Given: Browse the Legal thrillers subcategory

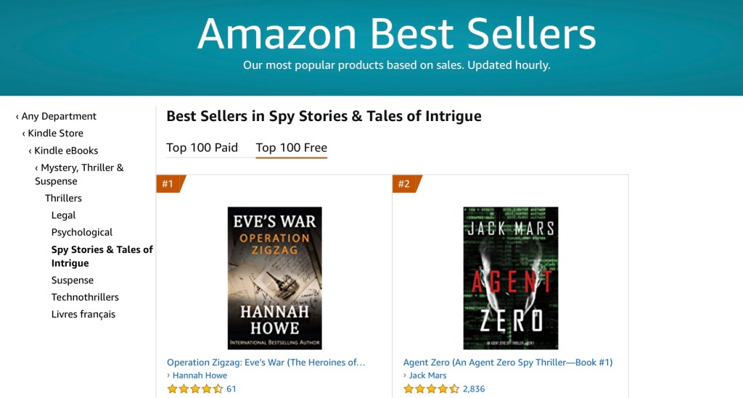Looking at the screenshot, I should (x=63, y=215).
